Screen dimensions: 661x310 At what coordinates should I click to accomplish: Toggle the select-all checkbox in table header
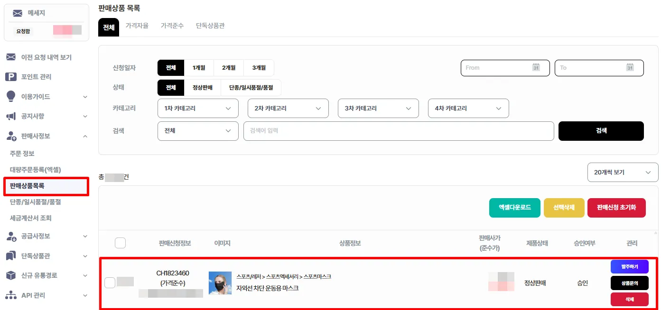120,243
